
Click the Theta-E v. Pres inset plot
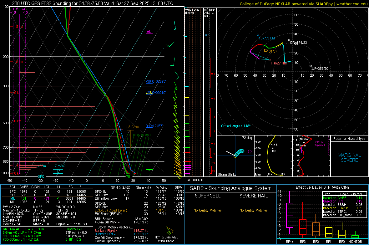click(273, 156)
